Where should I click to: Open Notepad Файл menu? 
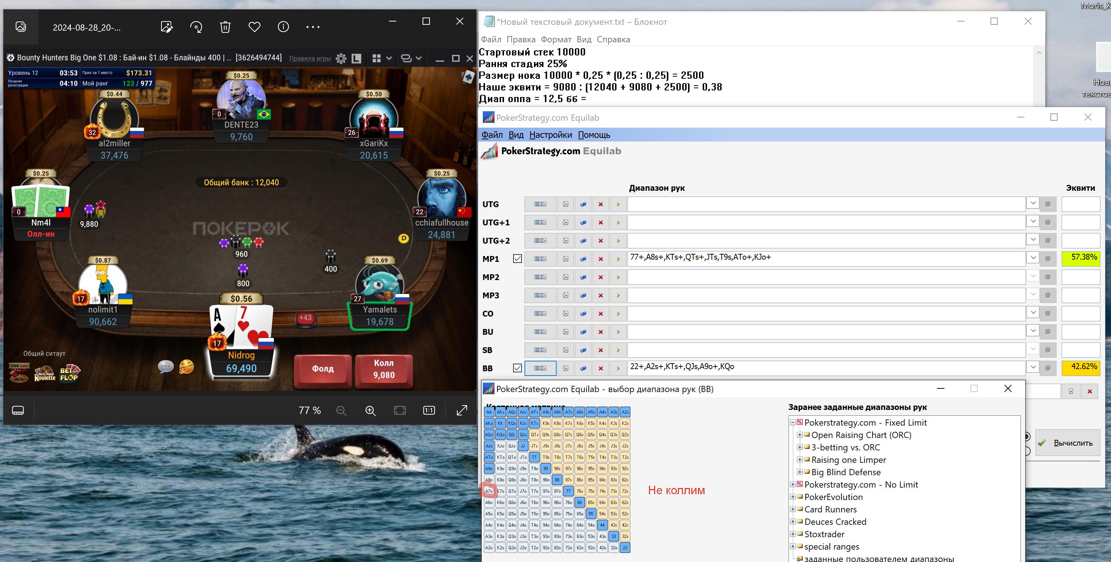[491, 39]
